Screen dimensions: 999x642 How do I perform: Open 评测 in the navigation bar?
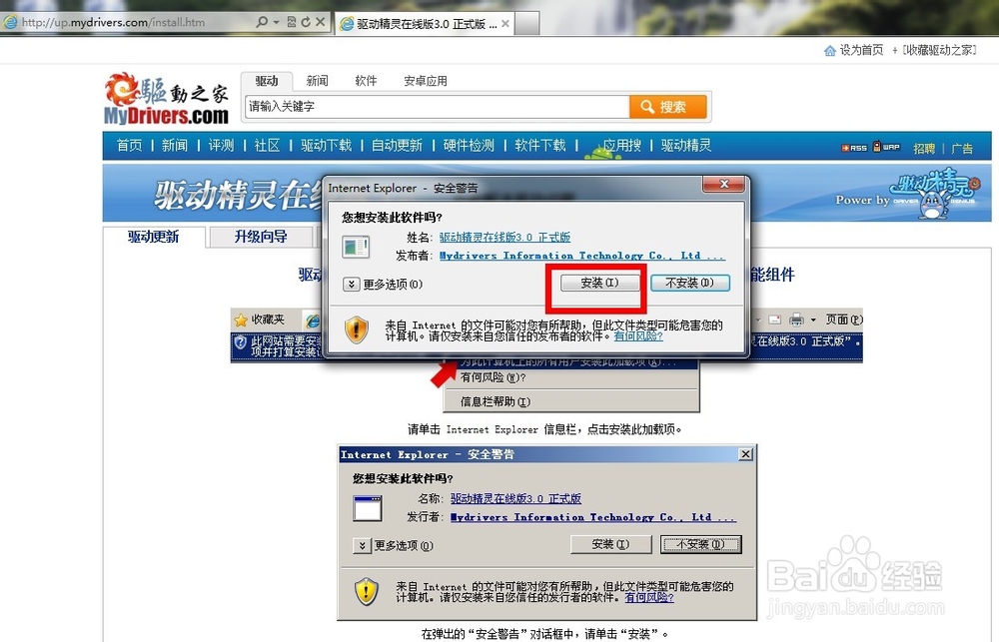coord(221,145)
